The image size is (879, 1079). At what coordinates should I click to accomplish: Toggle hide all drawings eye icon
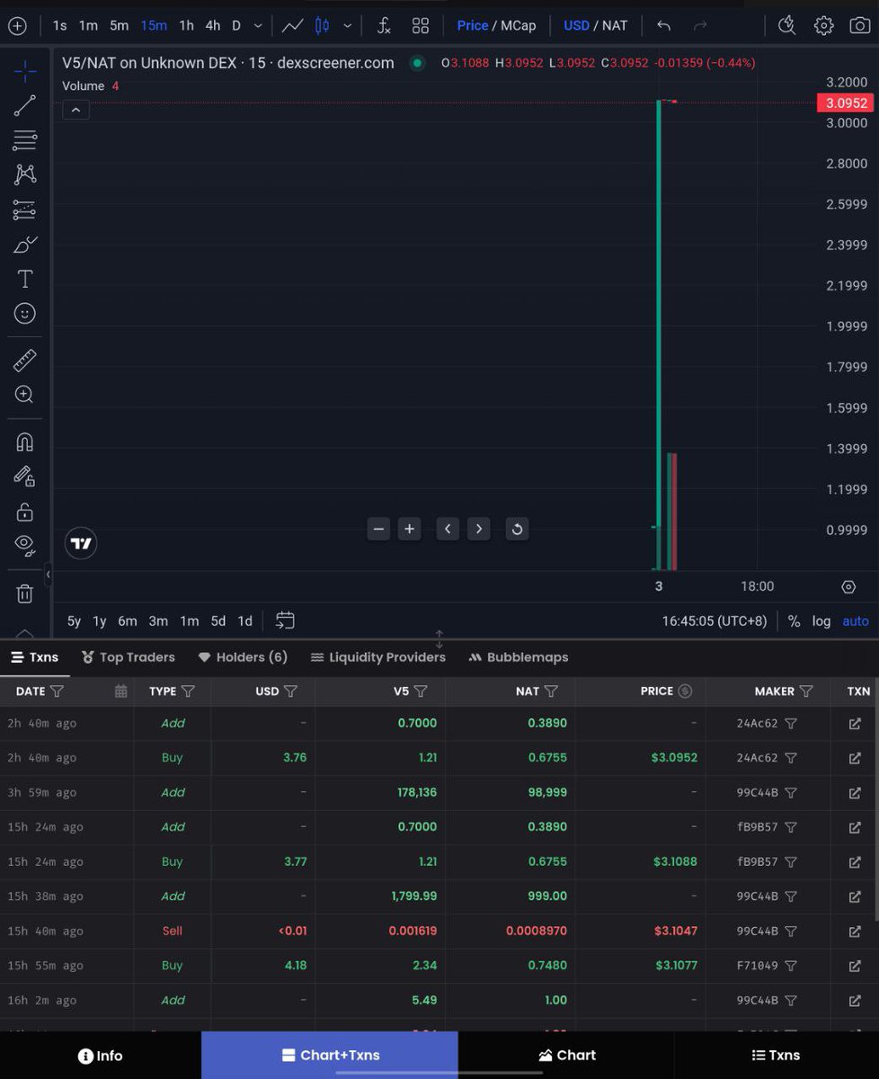tap(25, 545)
